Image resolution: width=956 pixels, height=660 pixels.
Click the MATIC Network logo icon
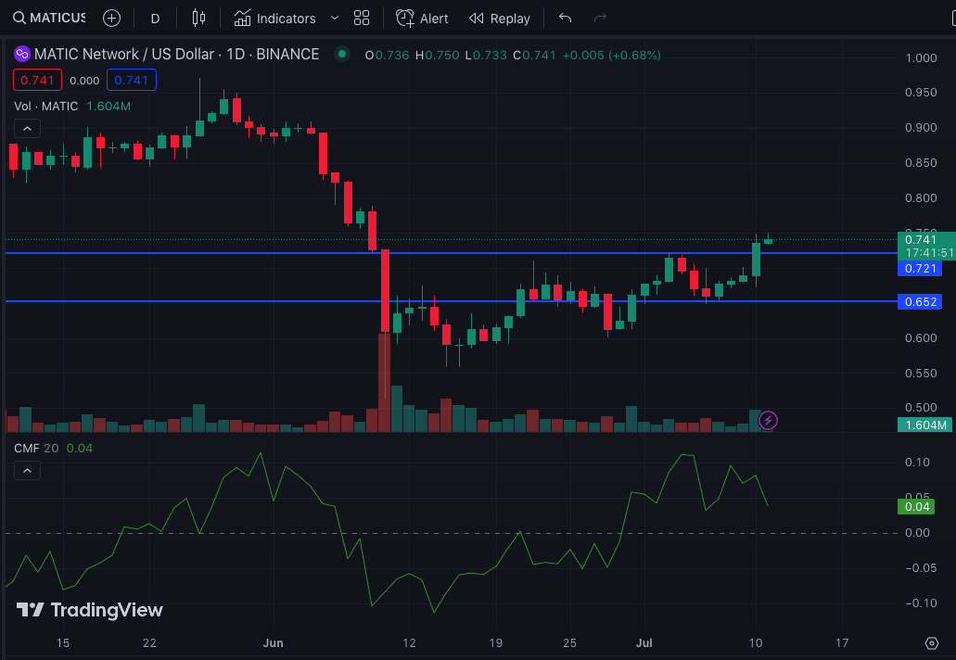22,55
